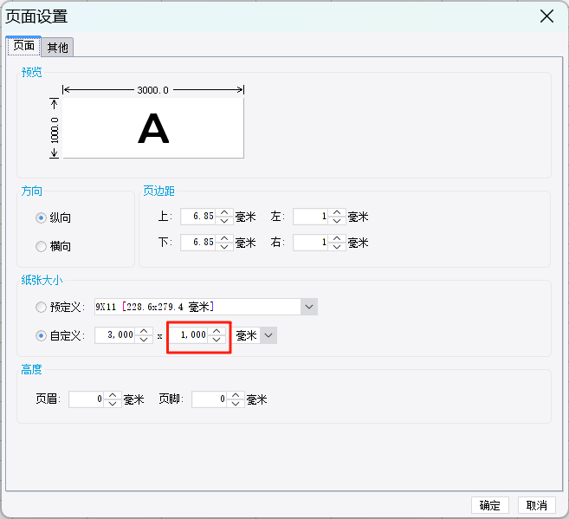The height and width of the screenshot is (519, 569).
Task: Increase custom height 1,000 with up arrow
Action: 217,331
